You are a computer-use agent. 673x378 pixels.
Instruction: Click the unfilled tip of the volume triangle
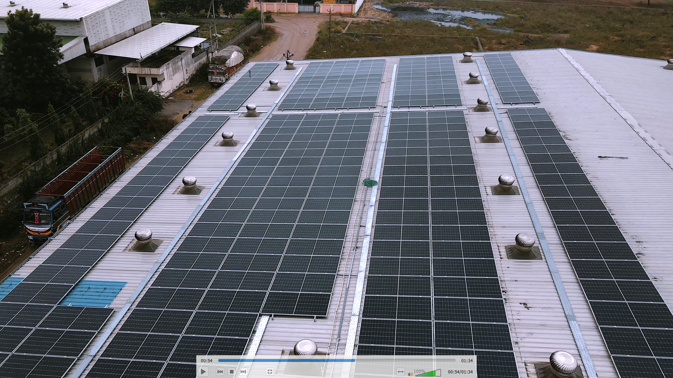(439, 373)
